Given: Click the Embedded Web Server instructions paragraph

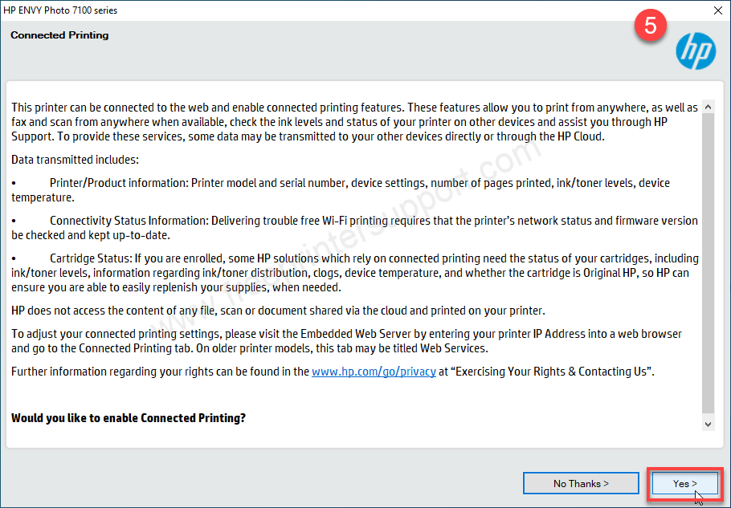Looking at the screenshot, I should tap(345, 341).
